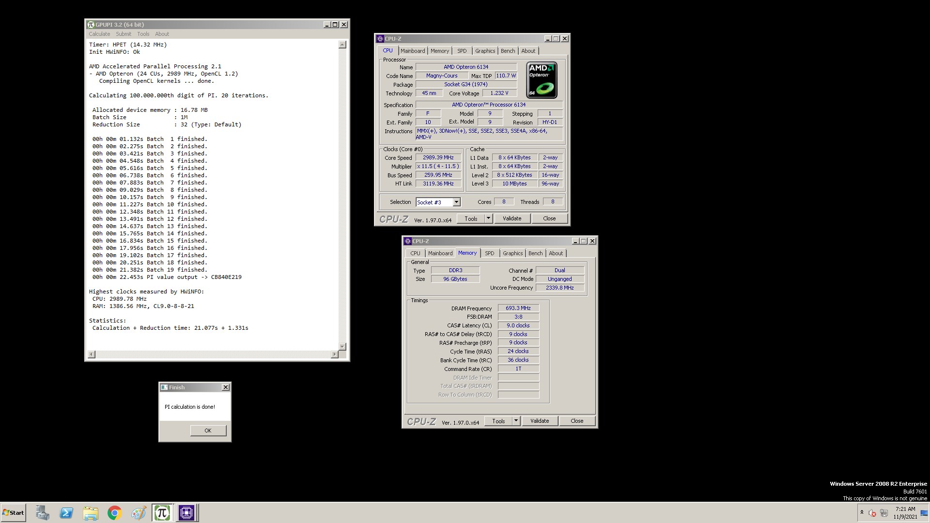Click the title bar icon of CPU-Z CPU window
Screen dimensions: 930x523
pyautogui.click(x=380, y=39)
